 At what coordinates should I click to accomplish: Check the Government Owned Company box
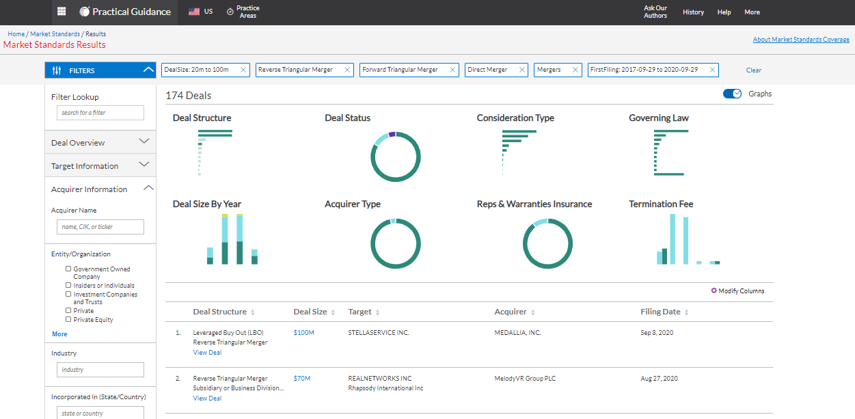68,269
